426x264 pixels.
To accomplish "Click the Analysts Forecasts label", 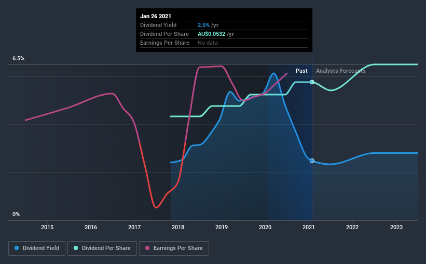I will point(341,71).
